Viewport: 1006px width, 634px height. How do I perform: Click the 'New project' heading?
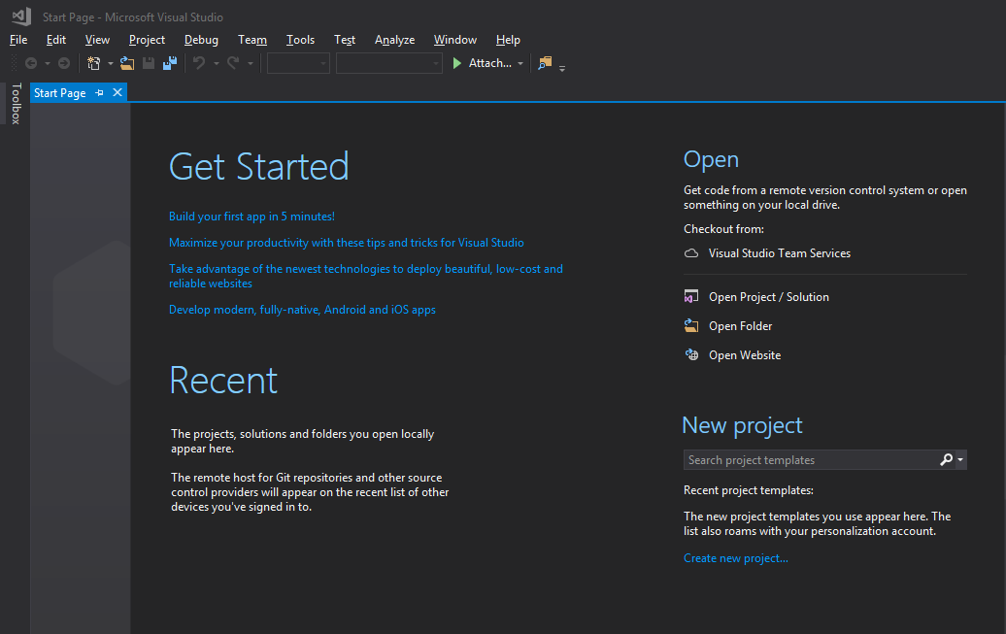tap(742, 425)
